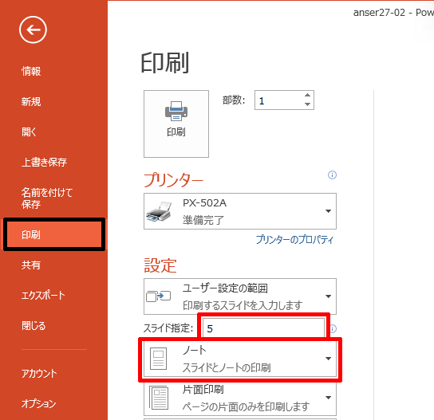The image size is (434, 420).
Task: Open printer info icon beside プリンター heading
Action: coord(332,175)
